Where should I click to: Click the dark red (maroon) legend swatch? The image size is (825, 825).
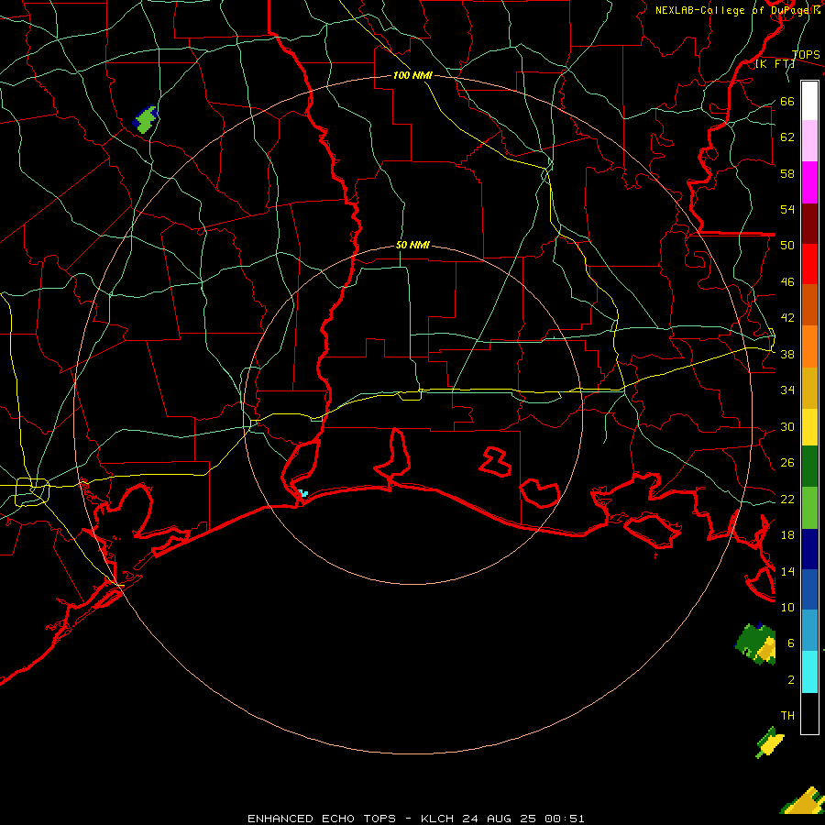[809, 224]
